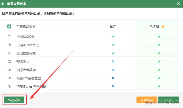Click the 恢复iOS设备数据 row label
This screenshot has height=108, width=183.
pyautogui.click(x=29, y=78)
